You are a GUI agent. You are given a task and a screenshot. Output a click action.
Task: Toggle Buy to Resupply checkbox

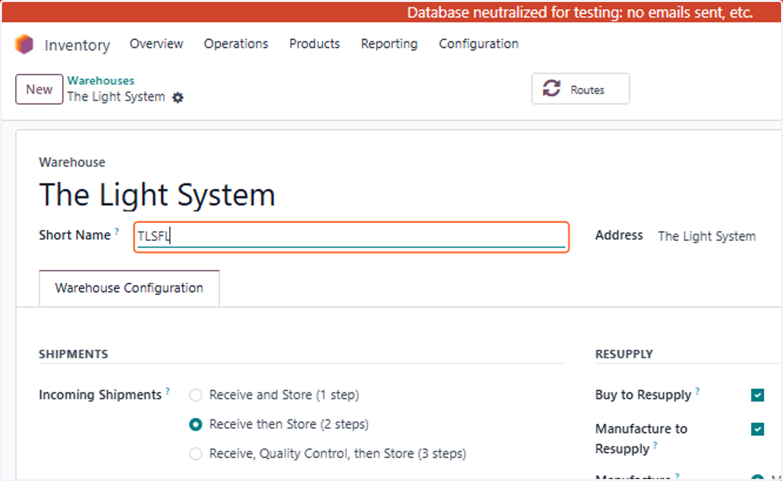758,395
